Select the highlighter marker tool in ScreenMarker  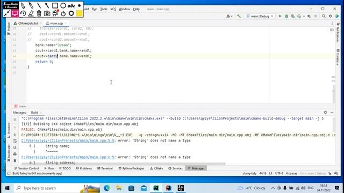point(31,5)
